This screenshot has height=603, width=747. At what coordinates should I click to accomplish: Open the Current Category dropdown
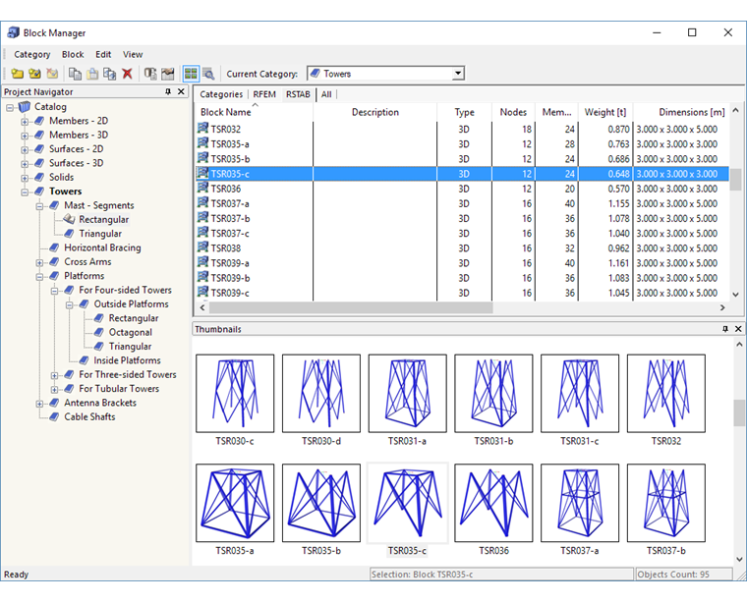coord(458,74)
